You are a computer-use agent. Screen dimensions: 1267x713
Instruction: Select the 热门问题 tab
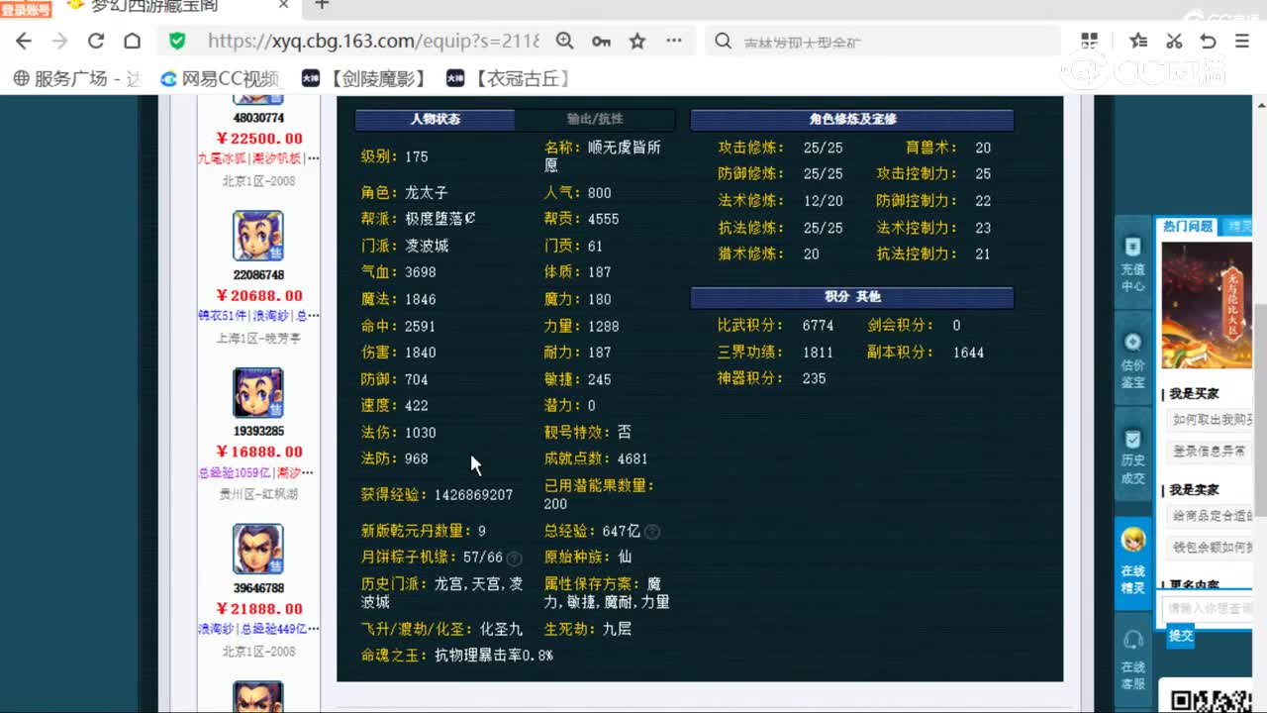[1187, 226]
